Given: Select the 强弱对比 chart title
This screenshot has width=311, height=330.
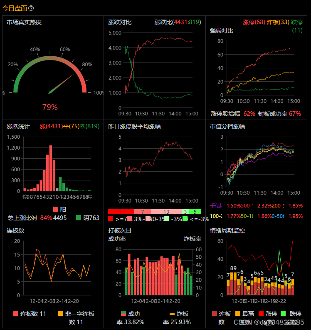Looking at the screenshot, I should (x=221, y=30).
